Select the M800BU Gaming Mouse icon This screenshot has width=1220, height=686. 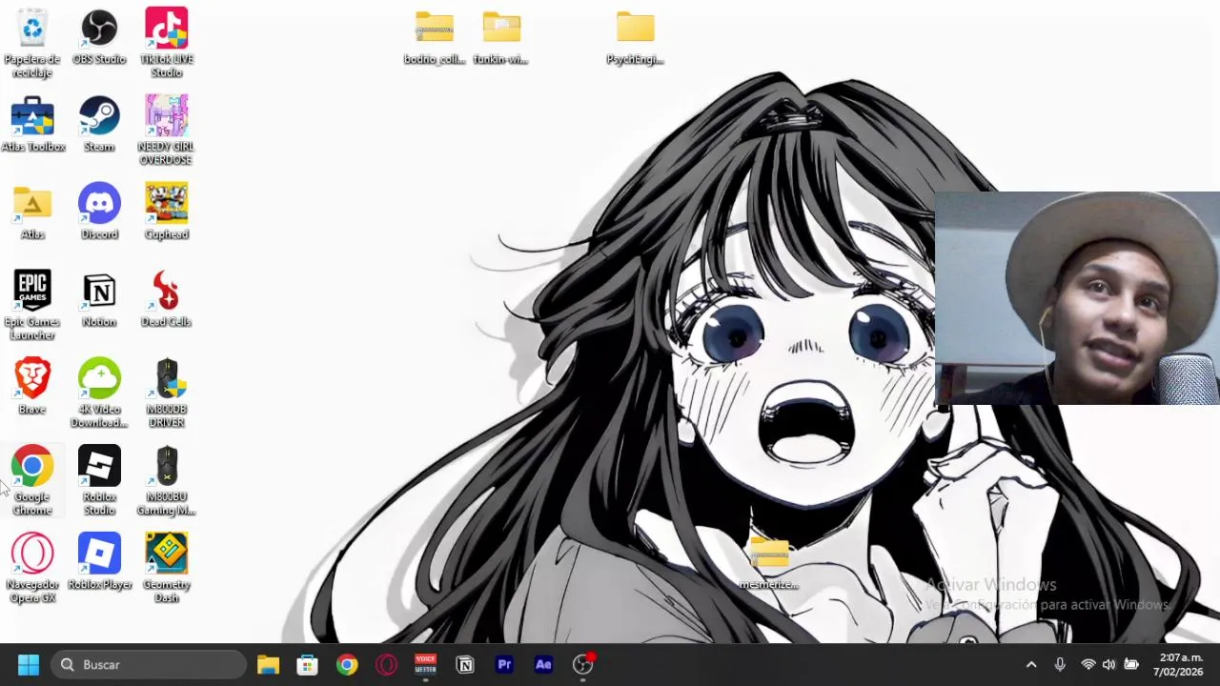[167, 481]
